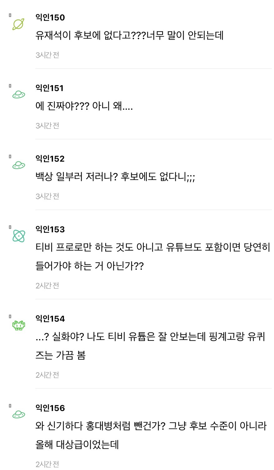Tap the username 익인154
Viewport: 274px width, 470px height.
pos(50,319)
